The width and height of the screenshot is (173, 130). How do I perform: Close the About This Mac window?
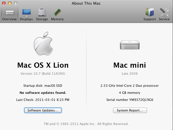(4, 3)
